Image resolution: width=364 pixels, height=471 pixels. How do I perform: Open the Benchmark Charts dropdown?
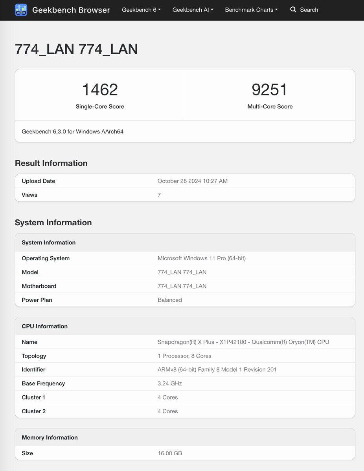point(251,10)
